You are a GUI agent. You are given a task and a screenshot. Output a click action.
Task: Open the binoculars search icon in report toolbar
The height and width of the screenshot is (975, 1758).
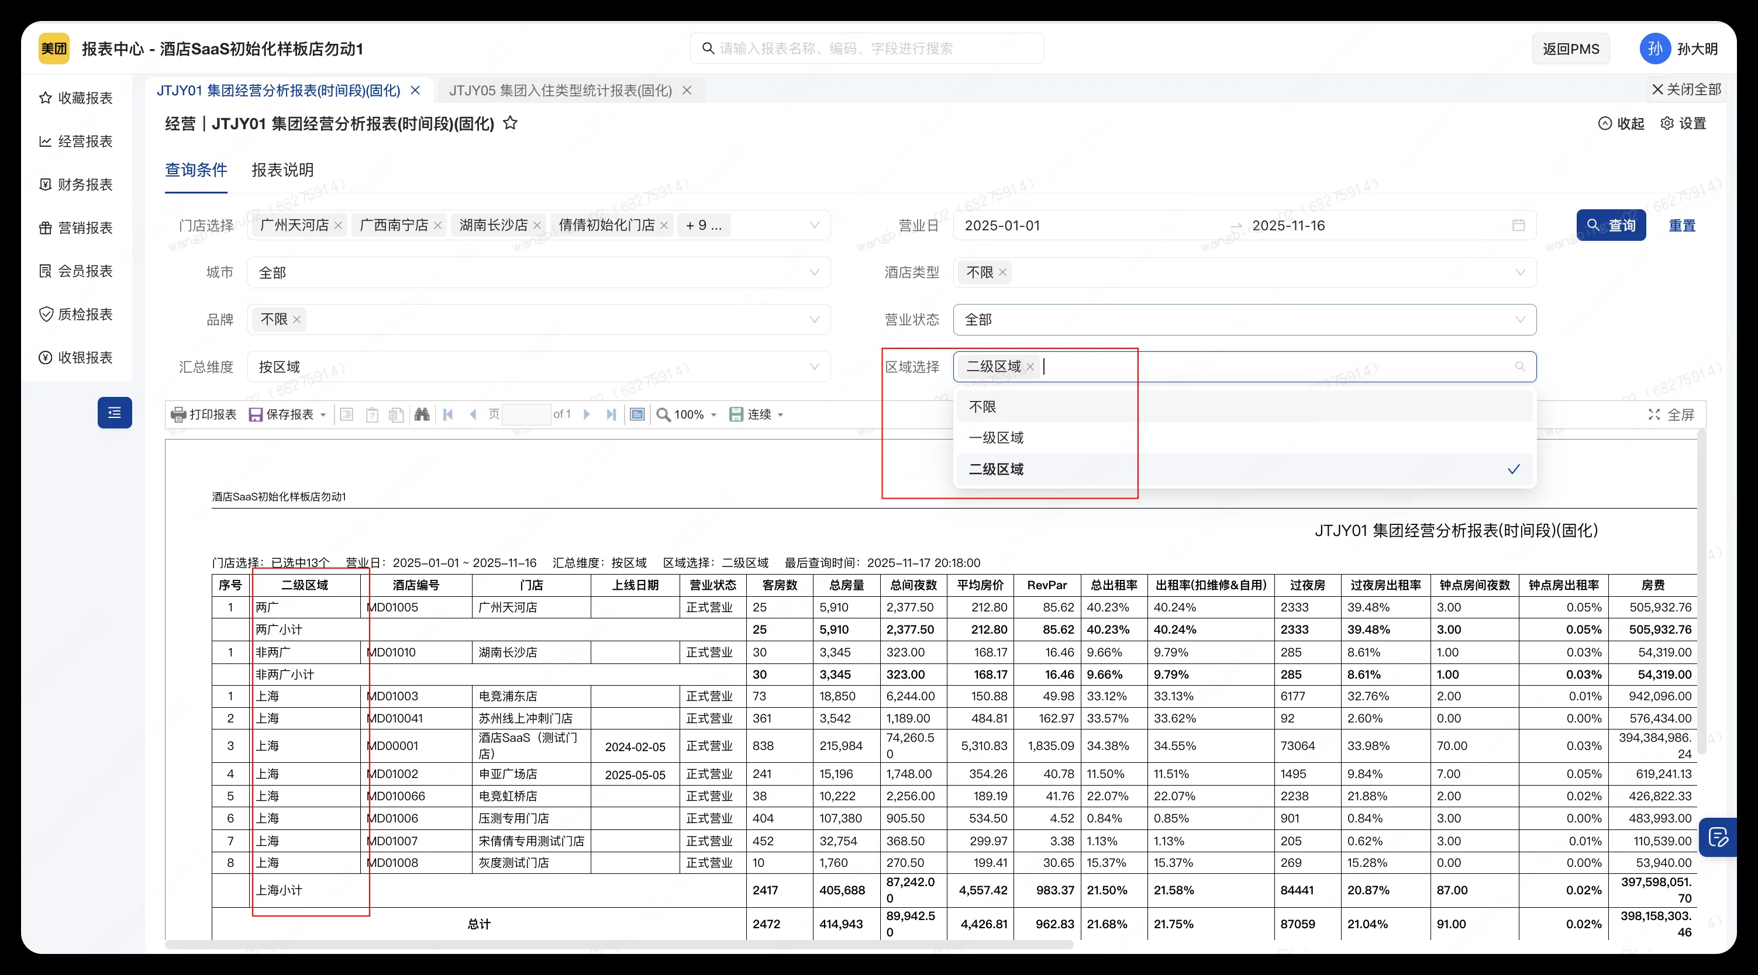pyautogui.click(x=422, y=414)
